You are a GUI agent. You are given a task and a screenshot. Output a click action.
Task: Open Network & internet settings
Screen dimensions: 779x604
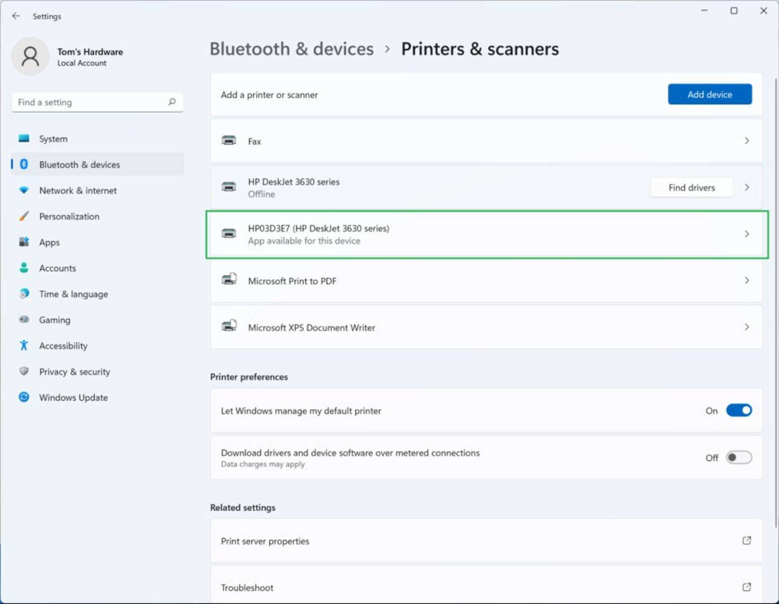coord(78,190)
